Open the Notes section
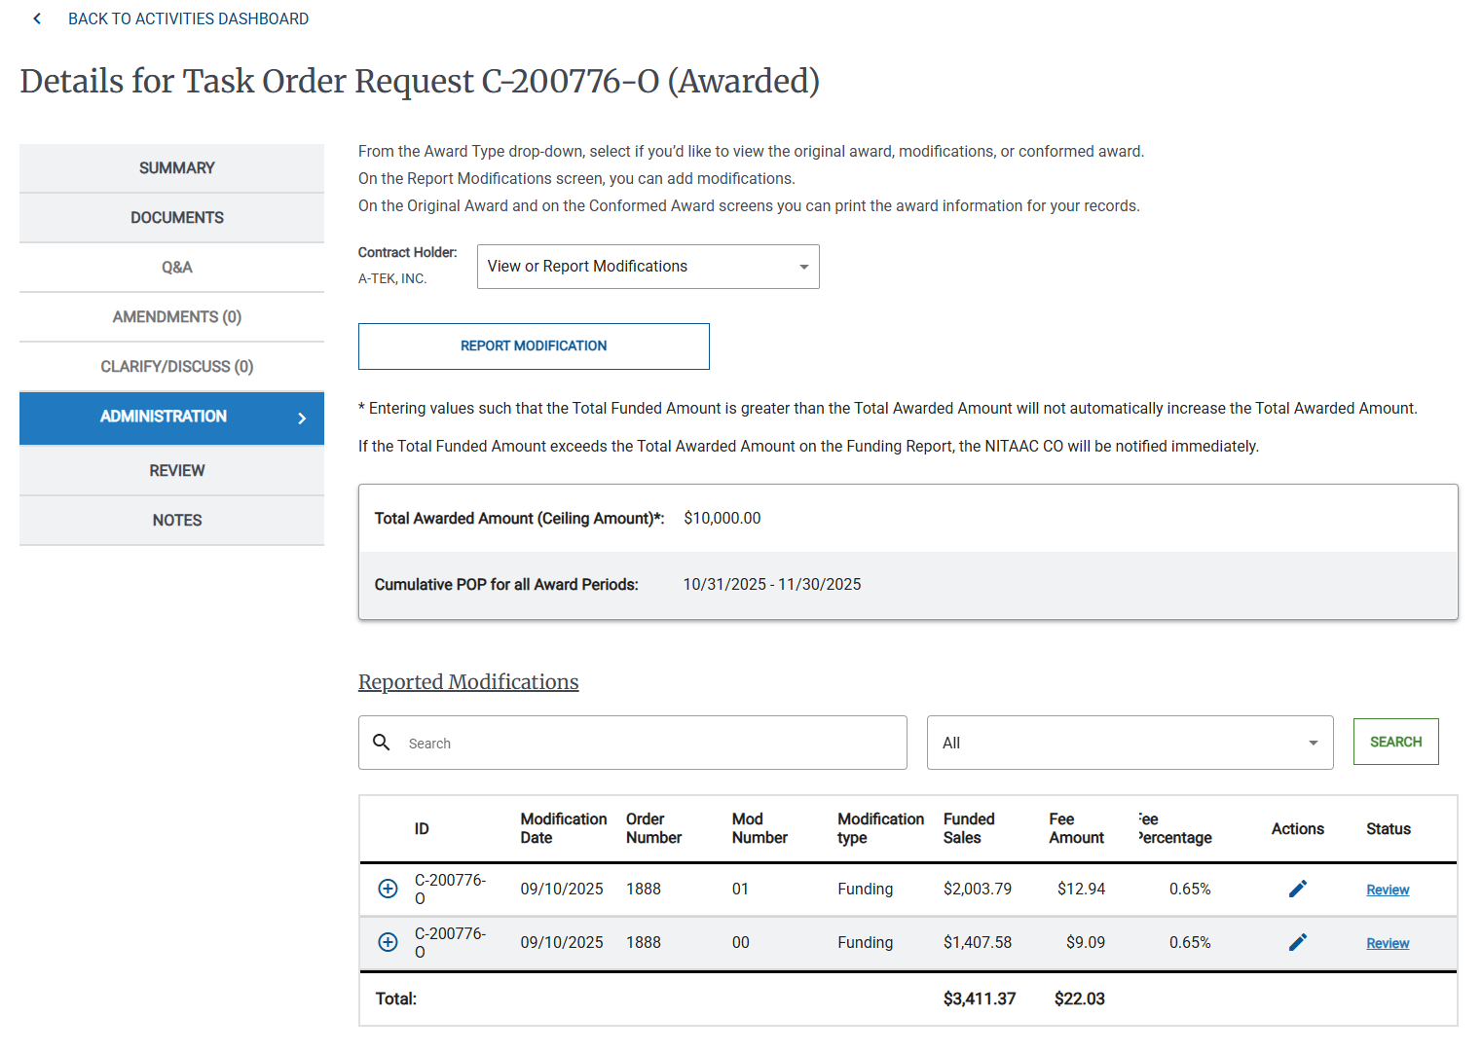This screenshot has height=1054, width=1482. point(176,520)
